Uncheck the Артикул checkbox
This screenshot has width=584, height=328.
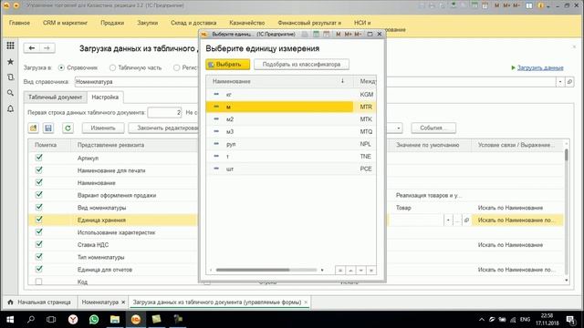point(38,158)
